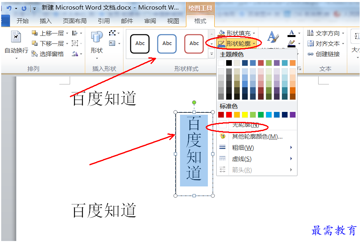Open the 形状 shapes gallery
This screenshot has width=360, height=243.
97,43
